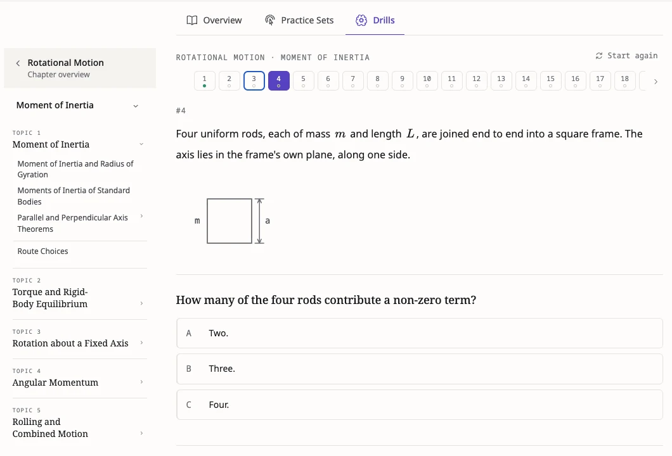Jump to question 1
The image size is (672, 456).
204,81
